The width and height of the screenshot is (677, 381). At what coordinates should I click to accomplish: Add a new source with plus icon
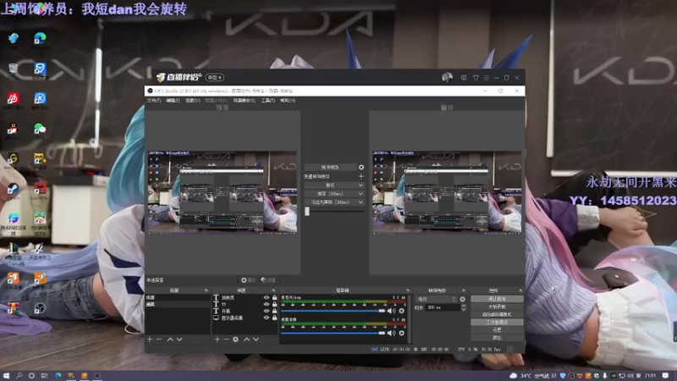217,340
